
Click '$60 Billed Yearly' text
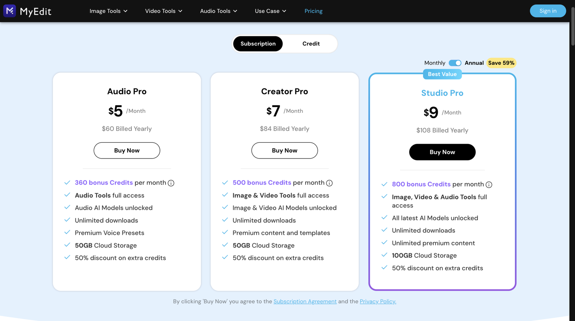tap(127, 129)
